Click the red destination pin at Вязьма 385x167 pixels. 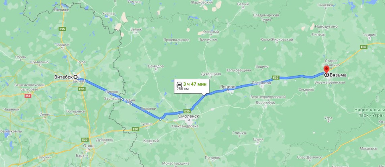326,69
